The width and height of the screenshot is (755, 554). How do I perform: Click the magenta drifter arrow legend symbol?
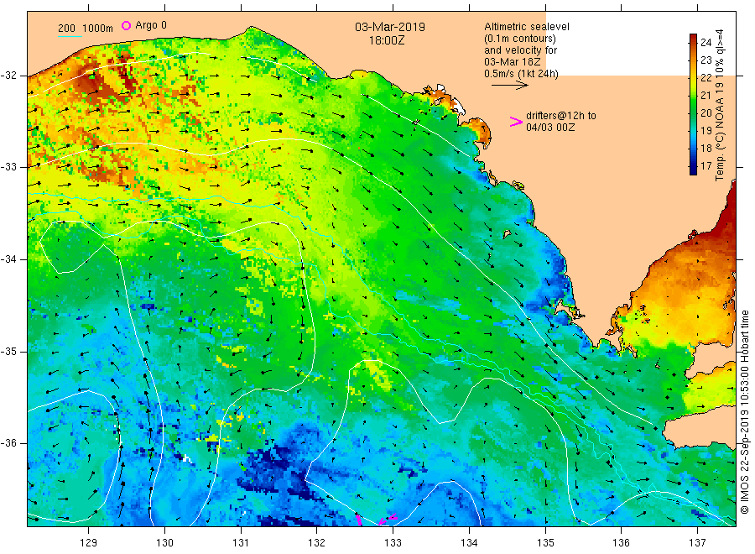pos(516,122)
